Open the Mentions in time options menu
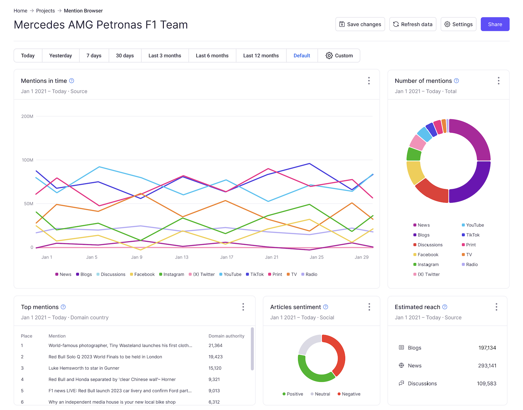The image size is (523, 410). [x=369, y=81]
